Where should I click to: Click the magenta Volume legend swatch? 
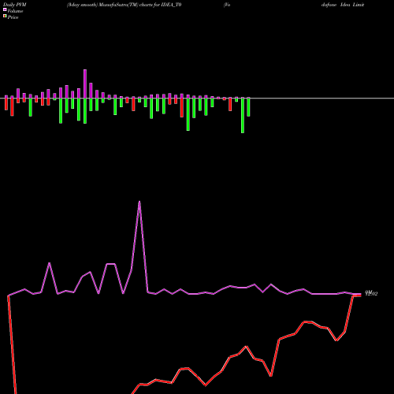tap(5, 9)
